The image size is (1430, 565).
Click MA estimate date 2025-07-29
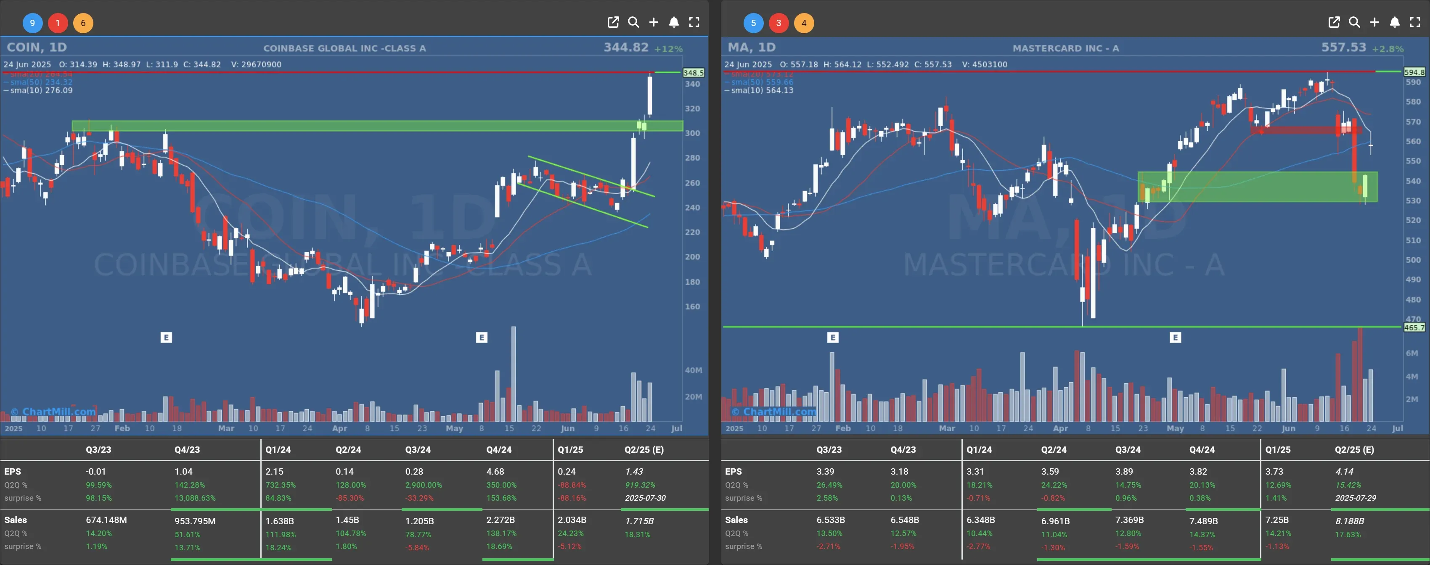(x=1356, y=498)
